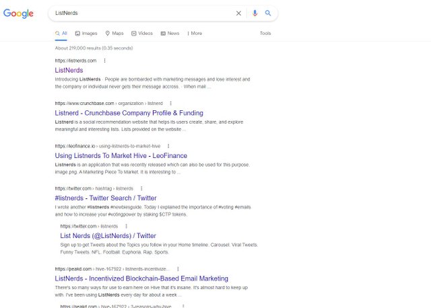Image resolution: width=431 pixels, height=308 pixels.
Task: Open List Nerds (@ListNerds) / Twitter link
Action: click(x=108, y=236)
